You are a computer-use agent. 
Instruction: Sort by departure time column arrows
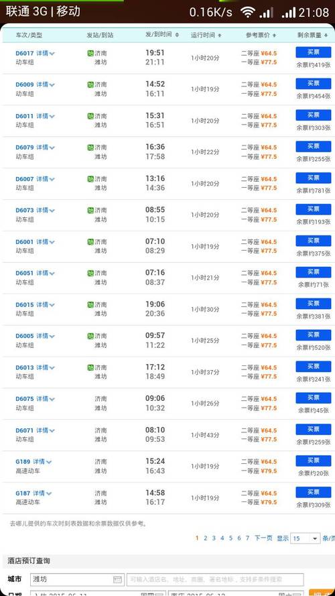point(177,35)
